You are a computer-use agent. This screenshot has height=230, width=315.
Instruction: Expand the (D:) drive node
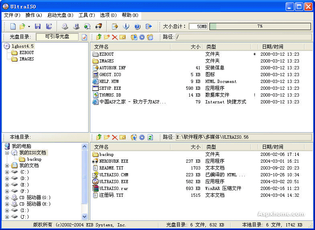click(x=7, y=178)
